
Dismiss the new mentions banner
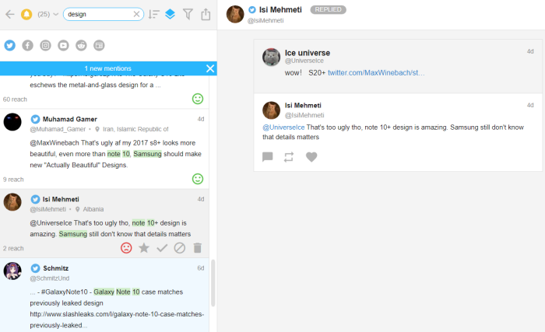click(x=210, y=68)
